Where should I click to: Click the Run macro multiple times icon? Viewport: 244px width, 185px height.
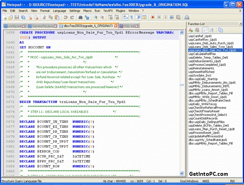click(x=172, y=17)
